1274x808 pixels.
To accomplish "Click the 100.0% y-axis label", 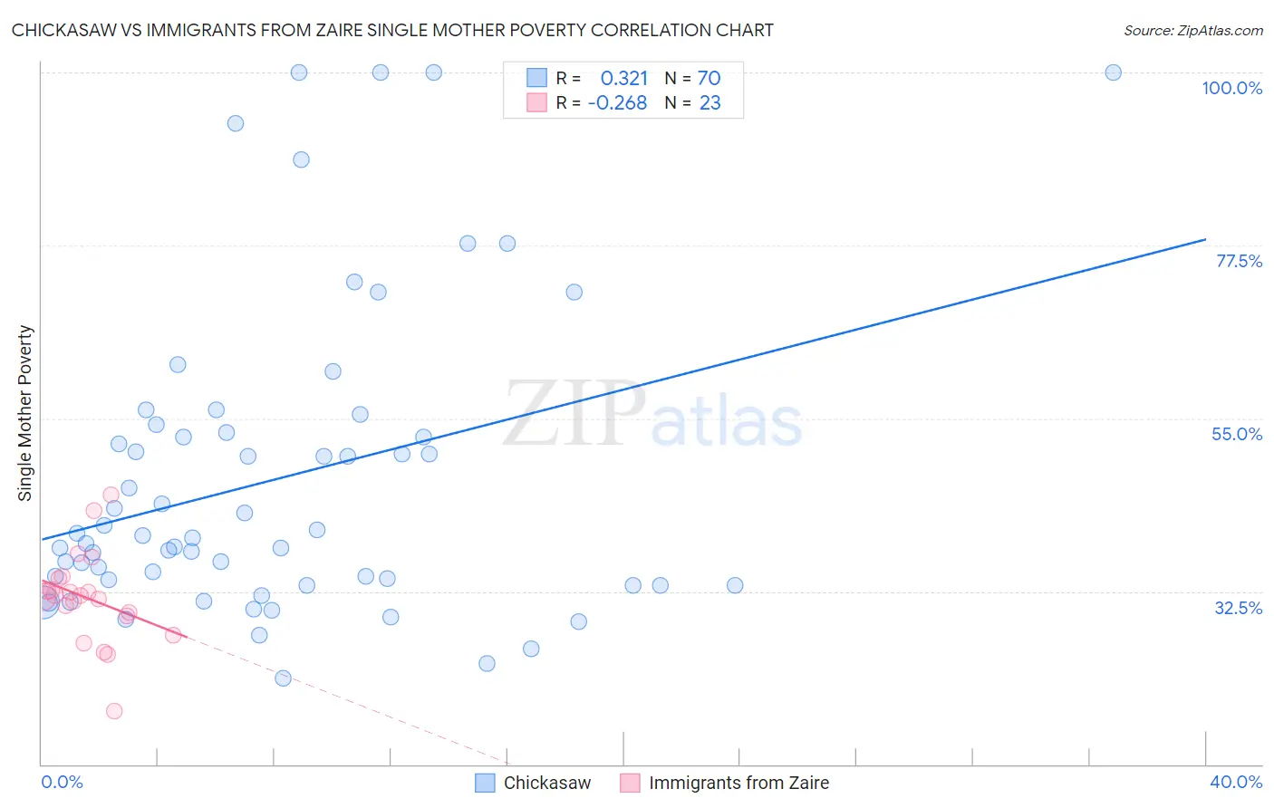I will pyautogui.click(x=1231, y=88).
